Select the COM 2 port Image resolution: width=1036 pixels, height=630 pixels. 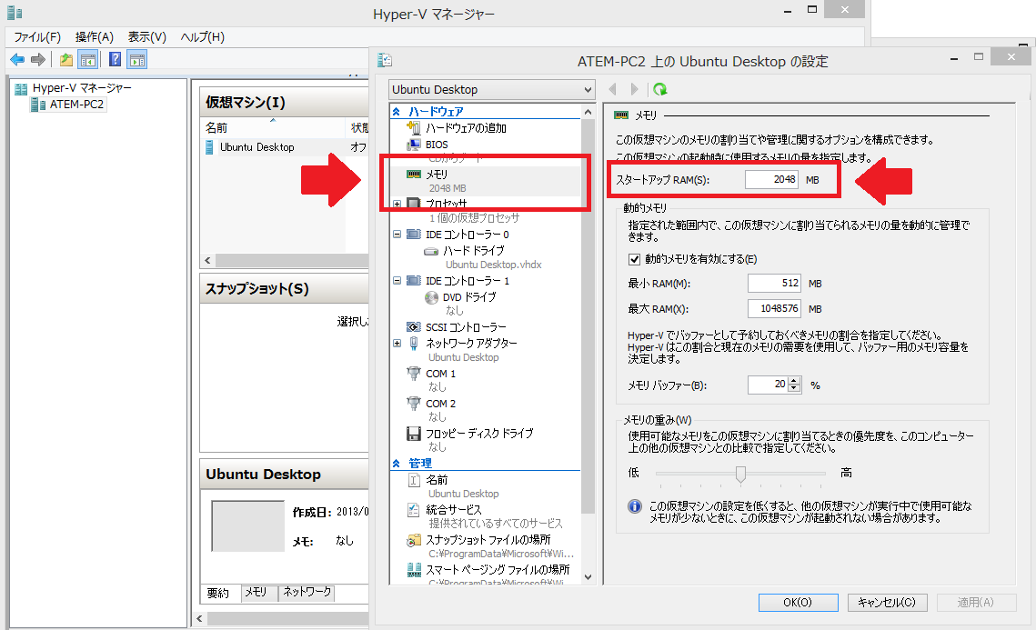440,404
